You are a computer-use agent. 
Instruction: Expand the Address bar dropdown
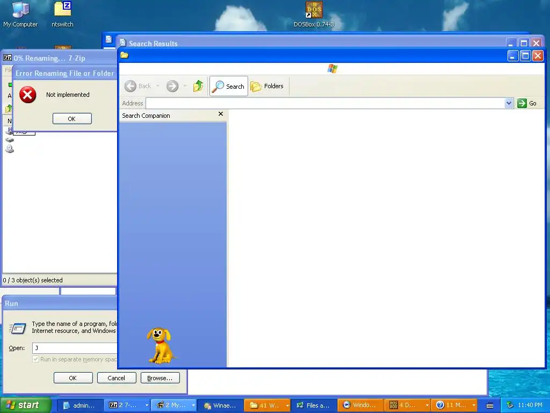click(x=509, y=103)
